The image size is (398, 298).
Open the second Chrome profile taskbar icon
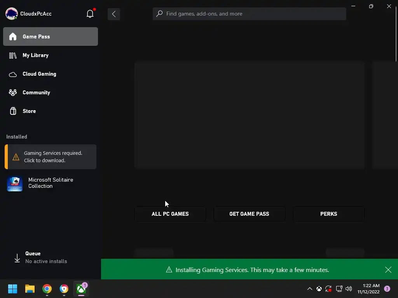point(64,289)
